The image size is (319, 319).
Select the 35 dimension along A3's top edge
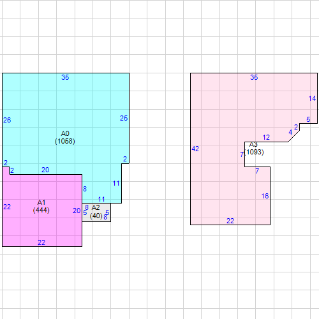pyautogui.click(x=254, y=77)
